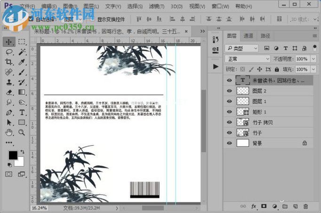
Task: Hide the text layer via eye icon
Action: (x=229, y=81)
